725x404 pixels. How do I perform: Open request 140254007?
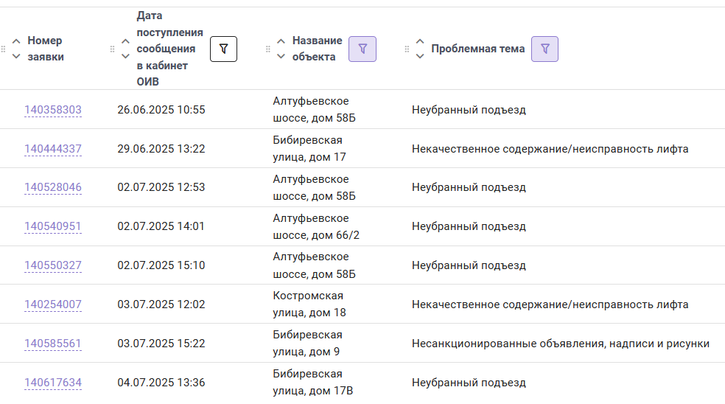click(x=53, y=304)
